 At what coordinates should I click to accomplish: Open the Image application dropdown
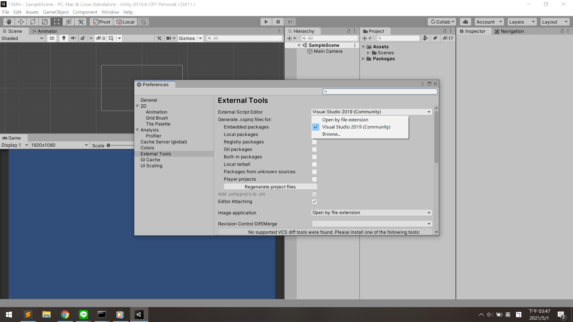(371, 213)
